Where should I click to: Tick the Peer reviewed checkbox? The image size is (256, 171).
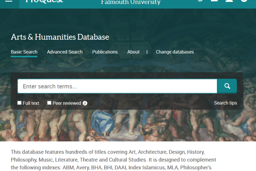[x=49, y=103]
